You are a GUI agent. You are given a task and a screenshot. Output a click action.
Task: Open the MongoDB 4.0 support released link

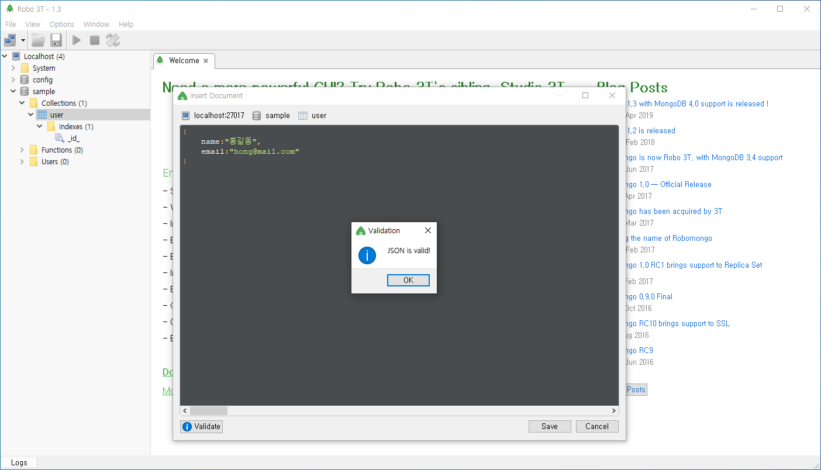pos(698,103)
